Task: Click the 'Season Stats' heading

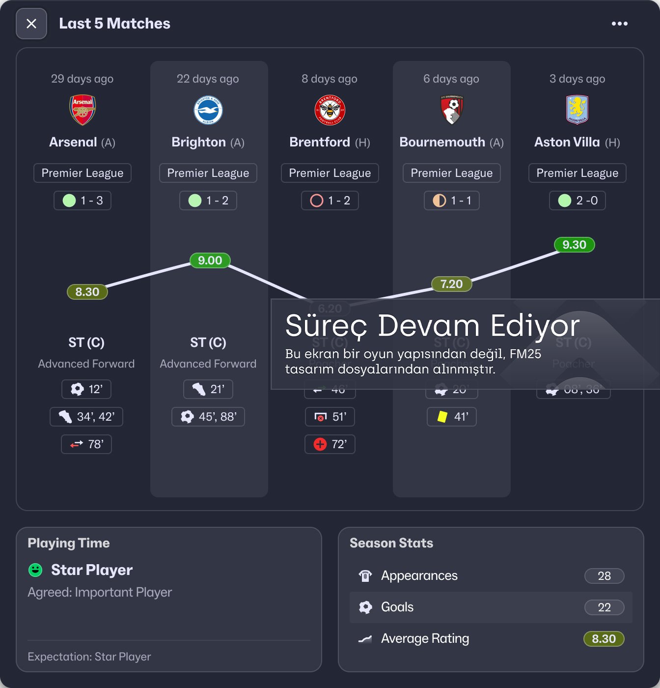Action: [391, 543]
